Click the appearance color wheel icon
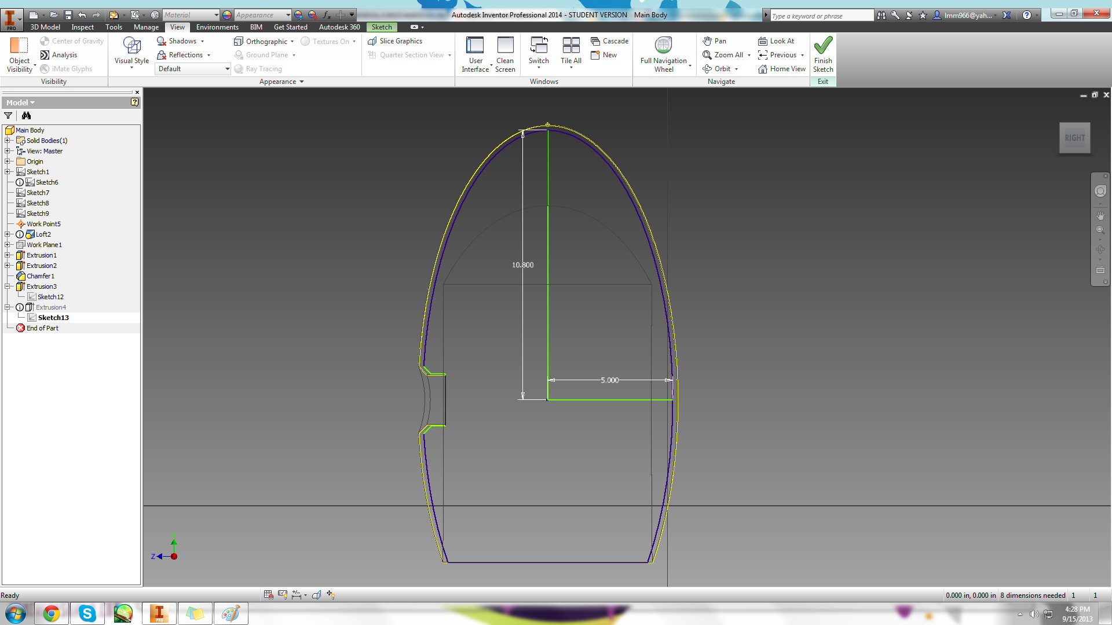 tap(227, 15)
